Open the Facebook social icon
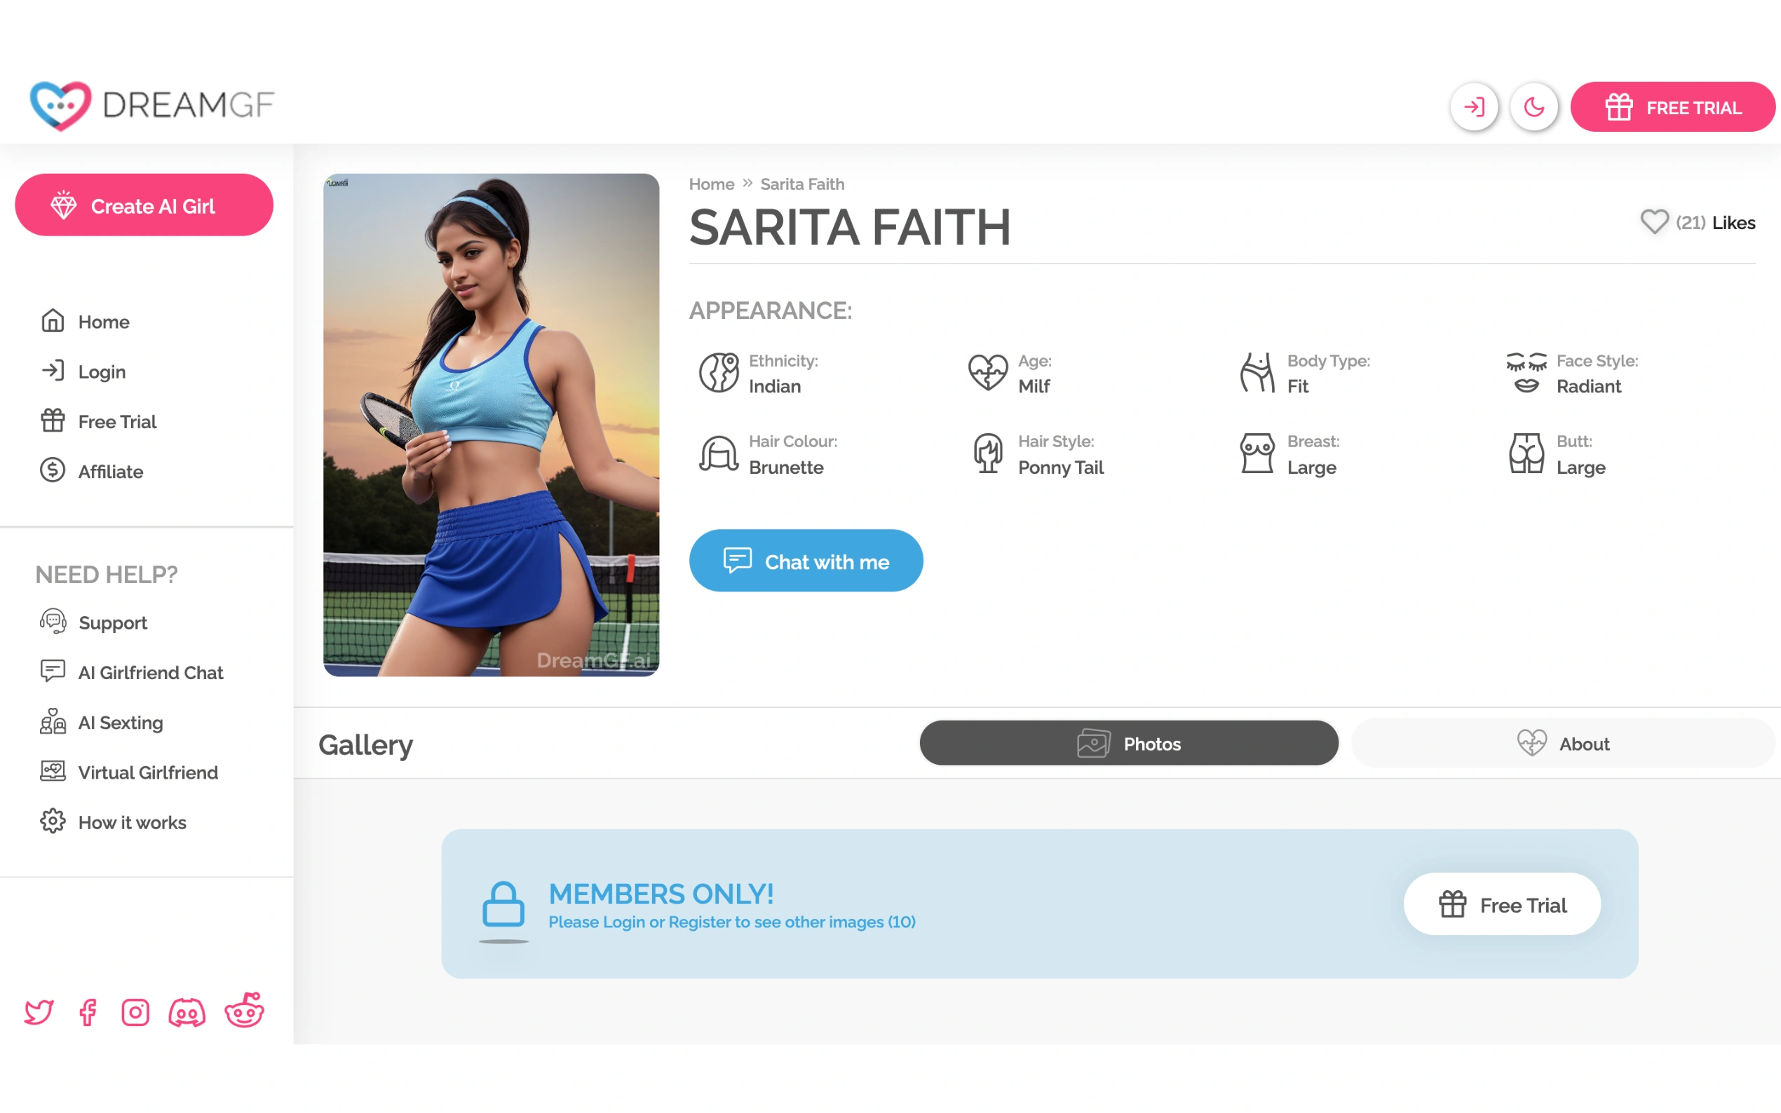Viewport: 1781px width, 1113px height. 88,1012
